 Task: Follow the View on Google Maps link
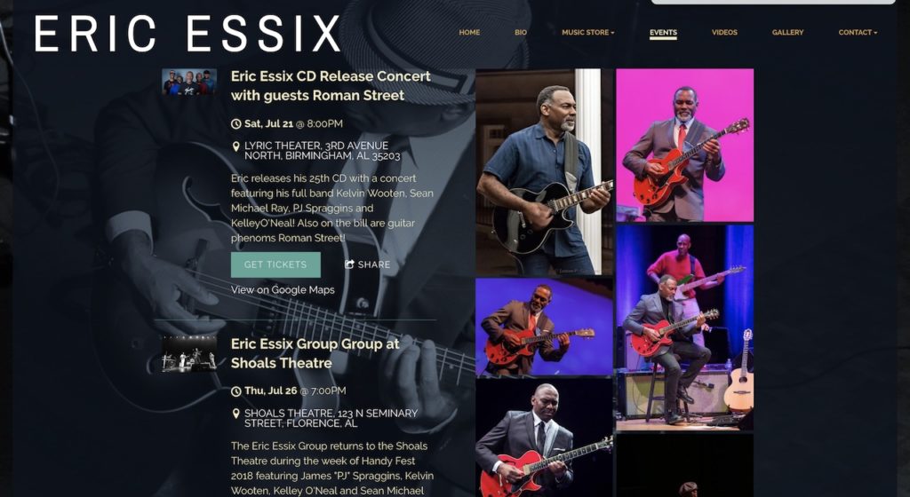point(283,290)
